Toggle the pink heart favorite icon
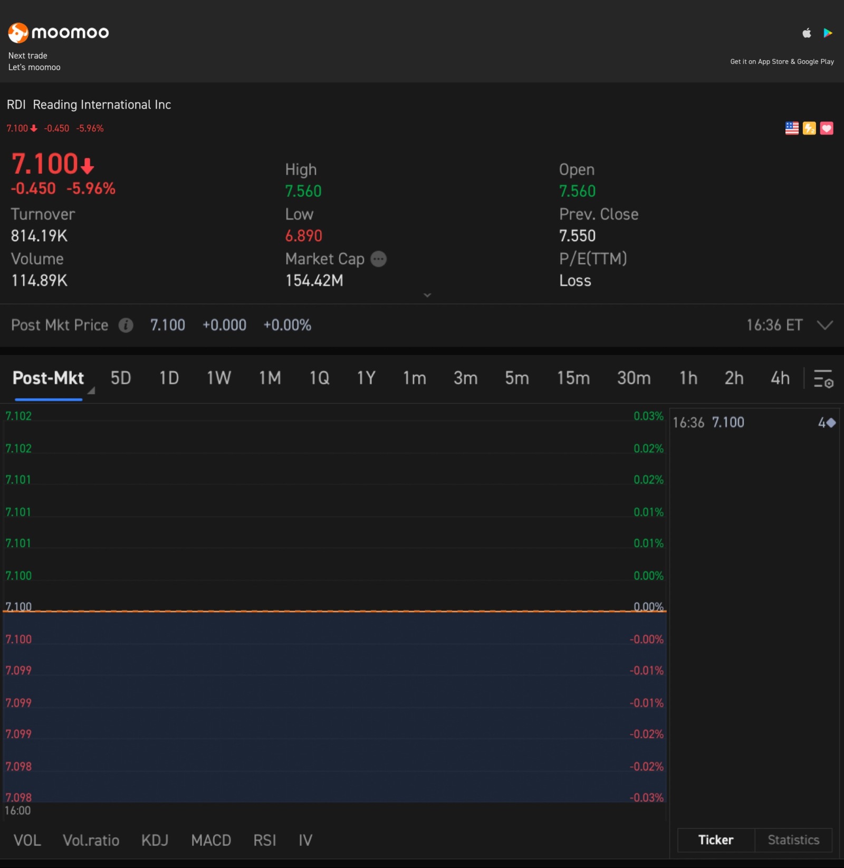 (x=827, y=128)
